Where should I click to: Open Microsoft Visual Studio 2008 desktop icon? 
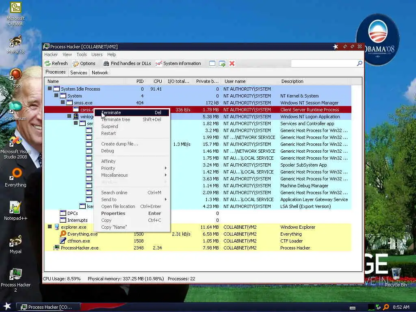click(x=15, y=147)
